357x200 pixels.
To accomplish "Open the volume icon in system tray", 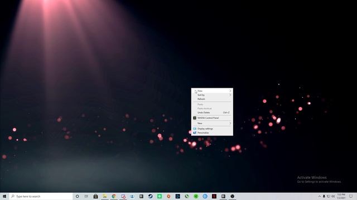I will [x=333, y=196].
